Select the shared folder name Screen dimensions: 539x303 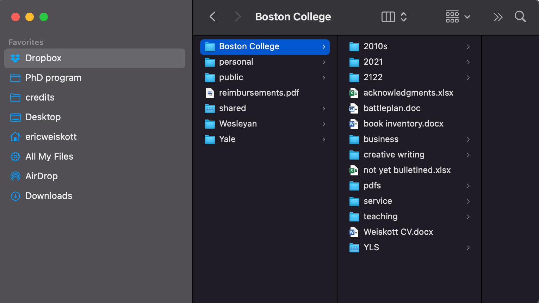click(x=233, y=108)
